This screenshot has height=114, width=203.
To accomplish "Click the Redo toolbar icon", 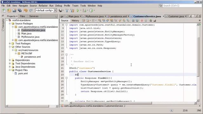I will pos(31,10).
